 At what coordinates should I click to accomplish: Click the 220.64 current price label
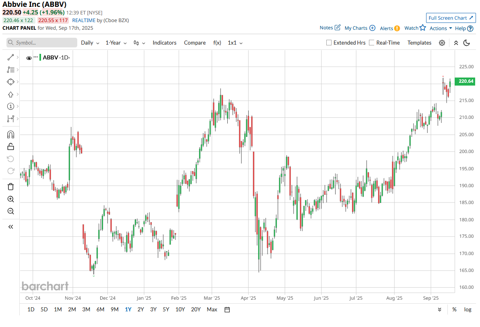(x=466, y=81)
